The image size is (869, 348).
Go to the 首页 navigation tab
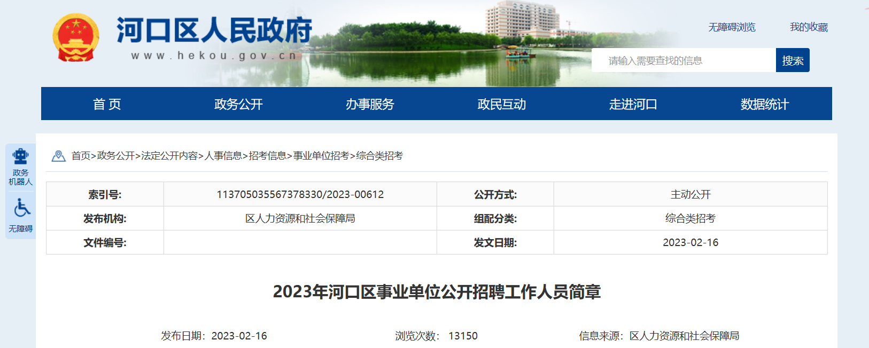click(107, 104)
